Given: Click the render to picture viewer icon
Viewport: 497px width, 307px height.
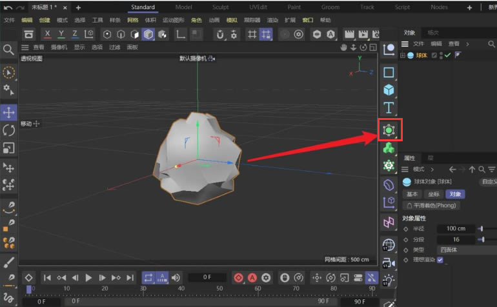Looking at the screenshot, I should [363, 34].
